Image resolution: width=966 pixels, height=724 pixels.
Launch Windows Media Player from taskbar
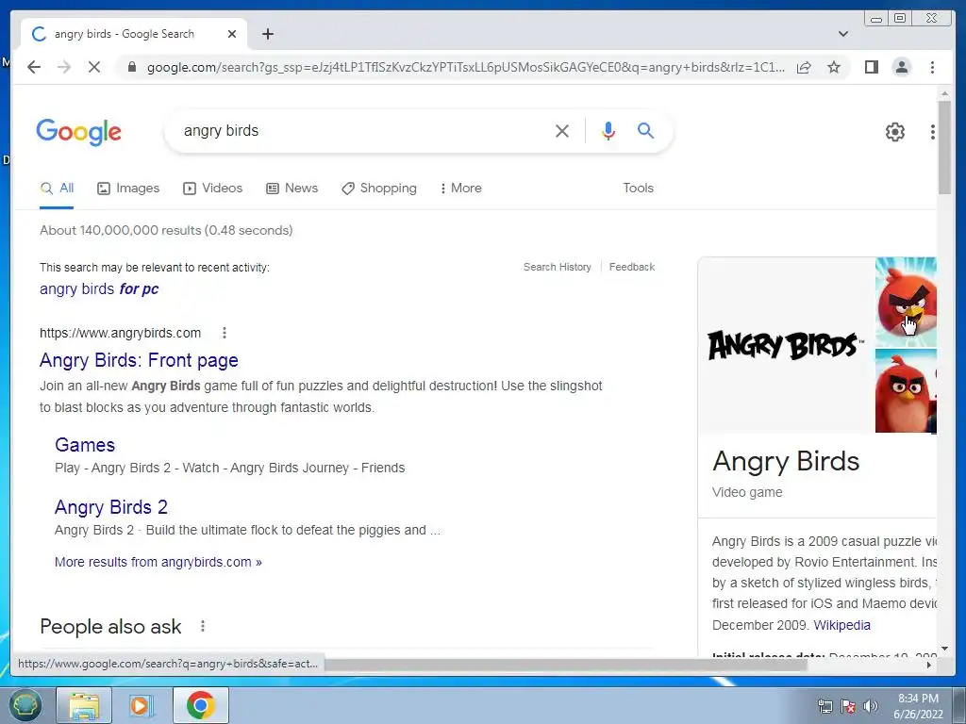[x=142, y=705]
